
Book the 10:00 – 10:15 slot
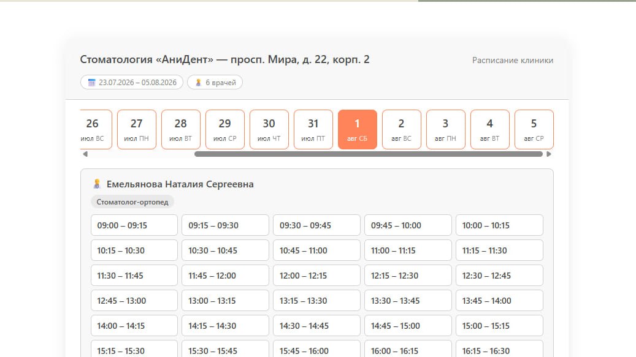(499, 225)
